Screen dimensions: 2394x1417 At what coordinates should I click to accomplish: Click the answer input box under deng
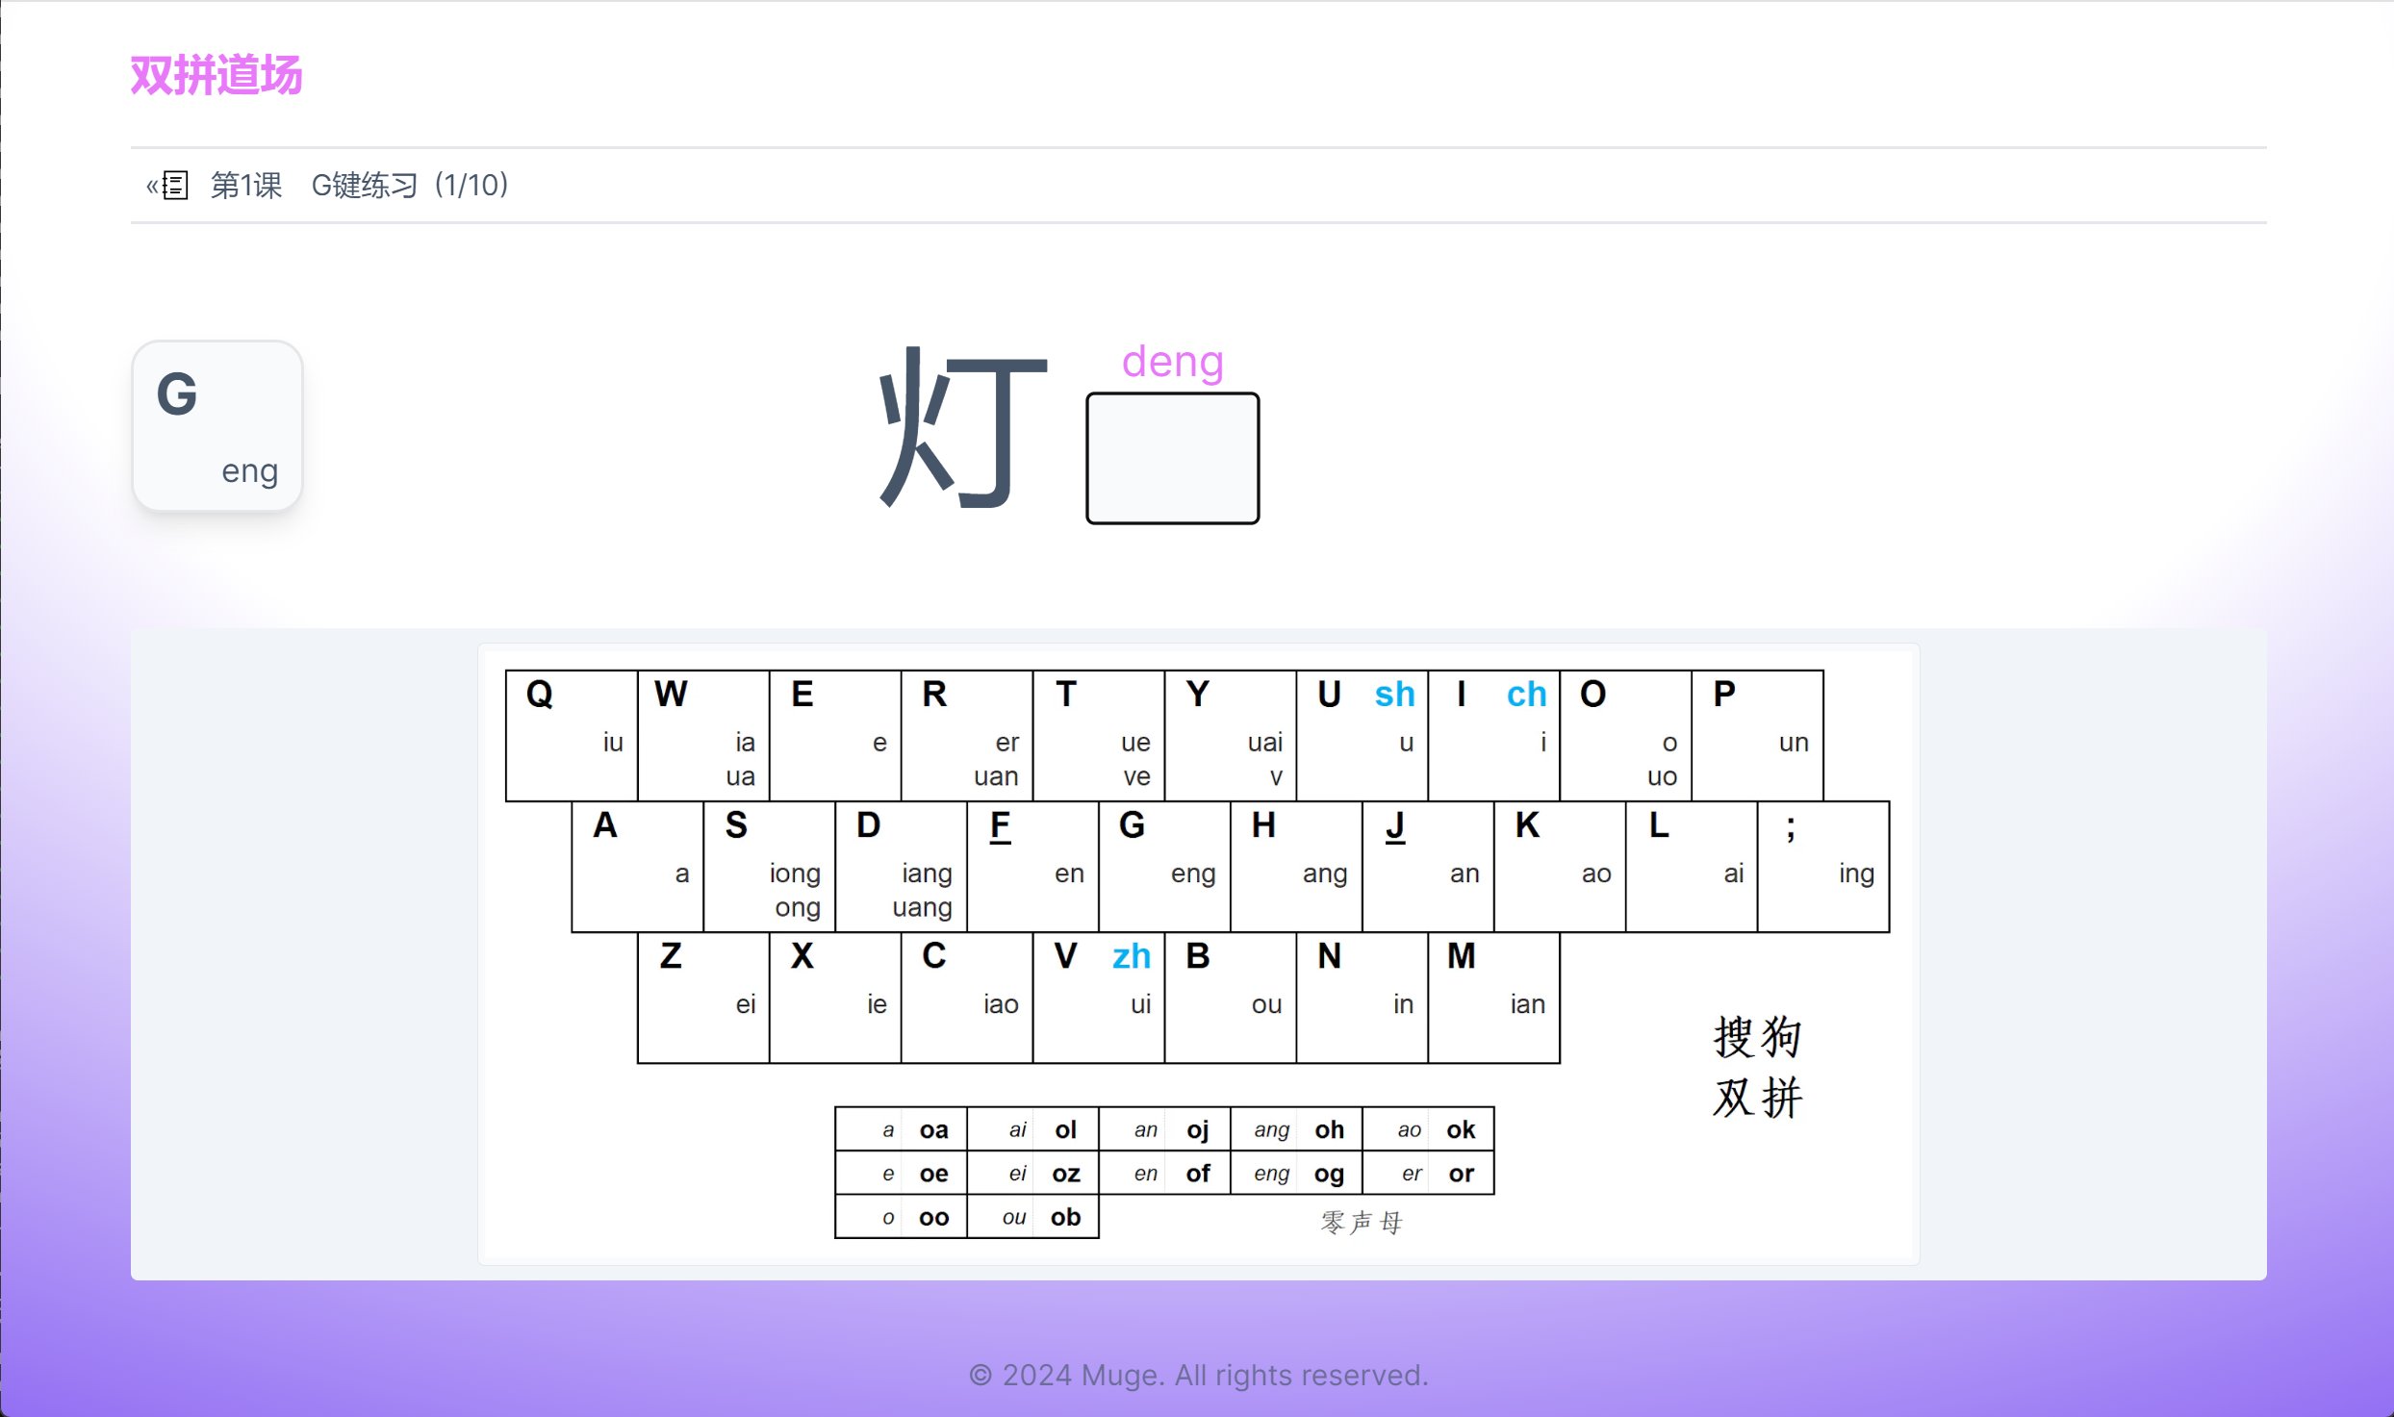point(1172,458)
